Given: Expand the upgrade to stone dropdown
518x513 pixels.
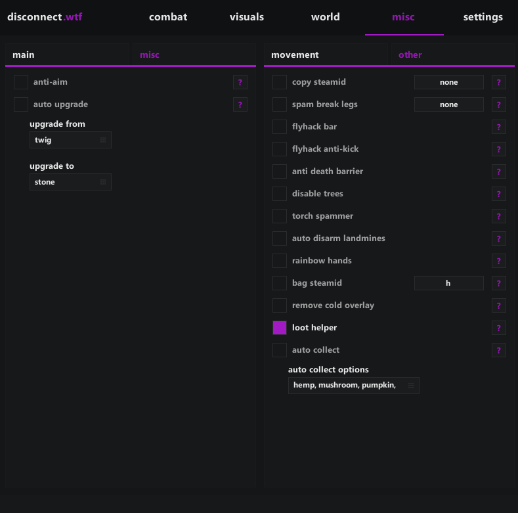Looking at the screenshot, I should click(70, 182).
